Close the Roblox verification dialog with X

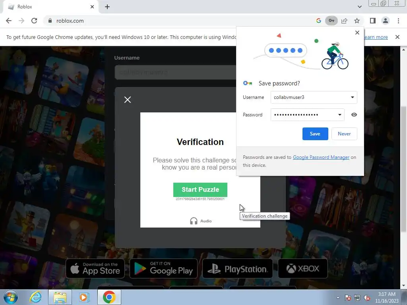128,100
